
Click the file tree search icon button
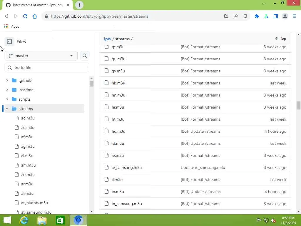point(84,56)
